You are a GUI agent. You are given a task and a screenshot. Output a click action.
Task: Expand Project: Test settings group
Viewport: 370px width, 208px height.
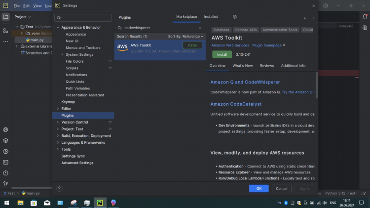click(x=58, y=129)
